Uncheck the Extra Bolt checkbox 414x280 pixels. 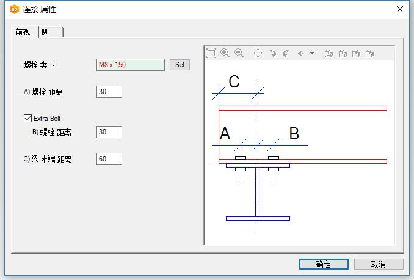[27, 118]
